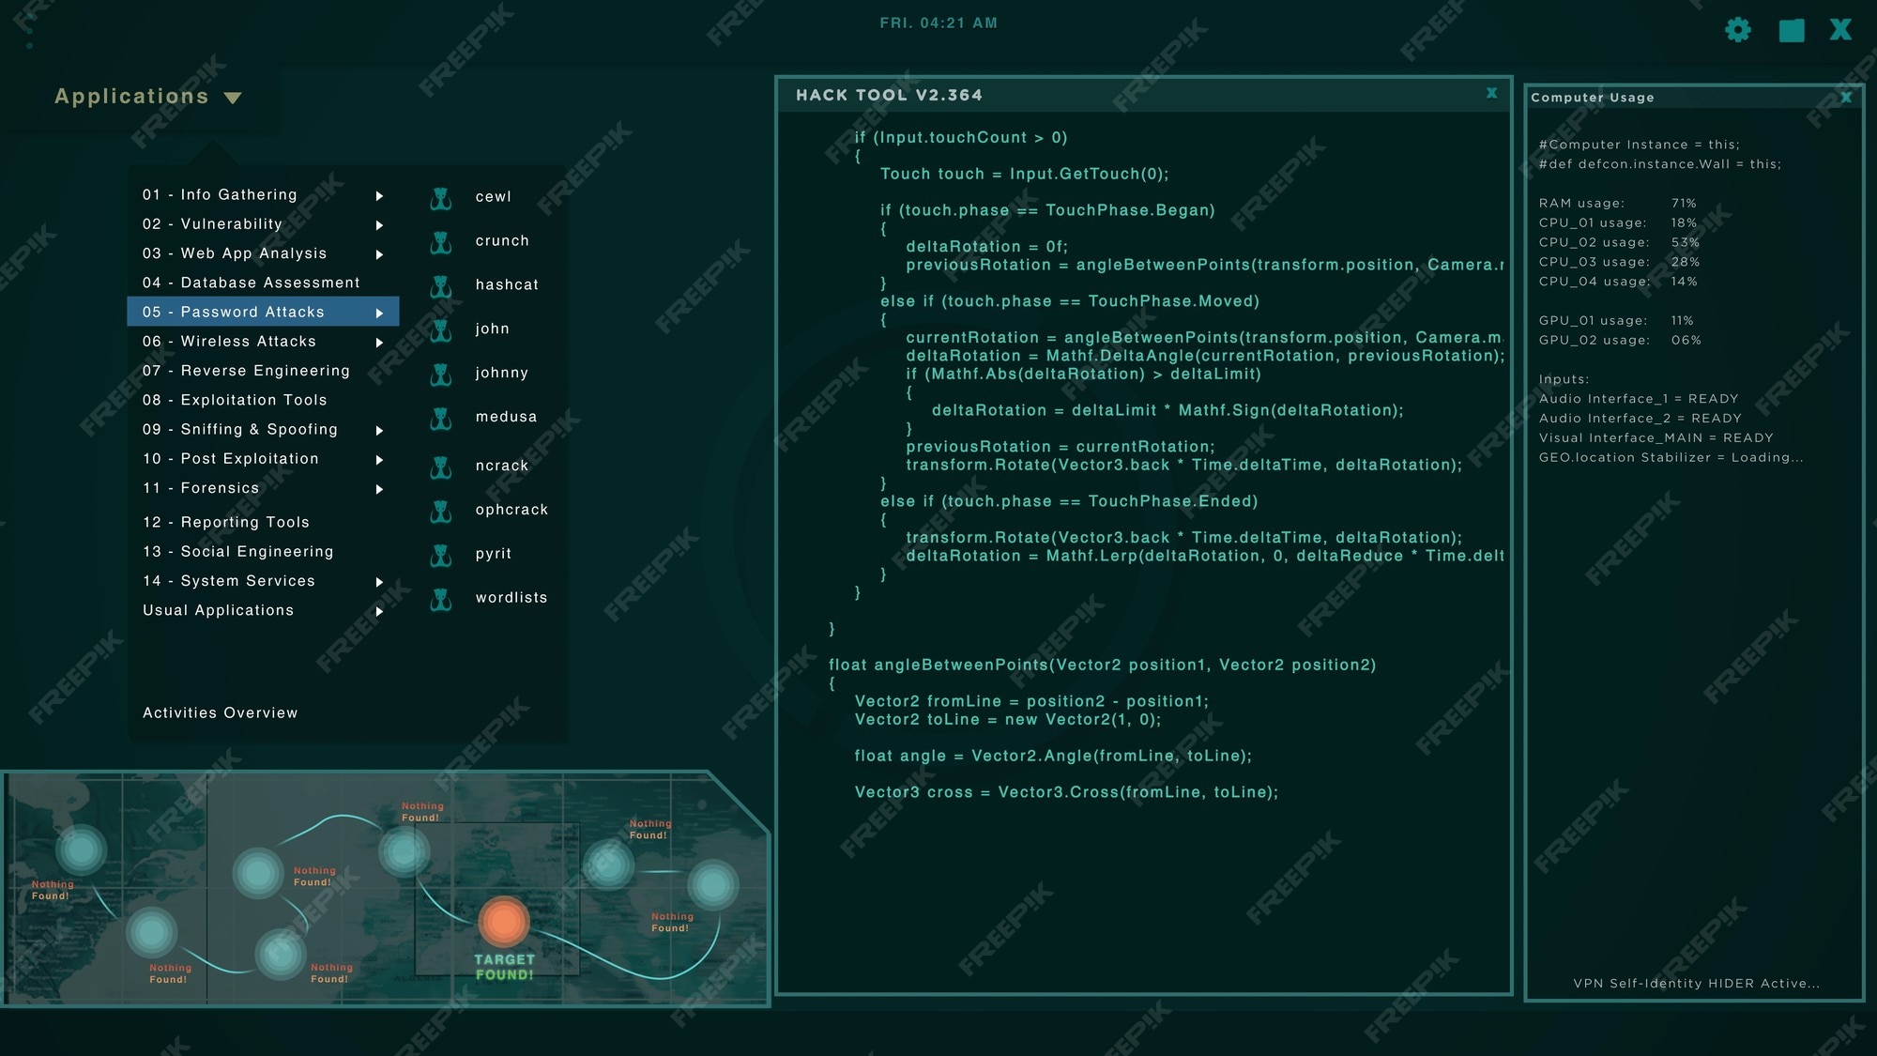
Task: Launch hashcat via its tool icon
Action: [x=440, y=284]
